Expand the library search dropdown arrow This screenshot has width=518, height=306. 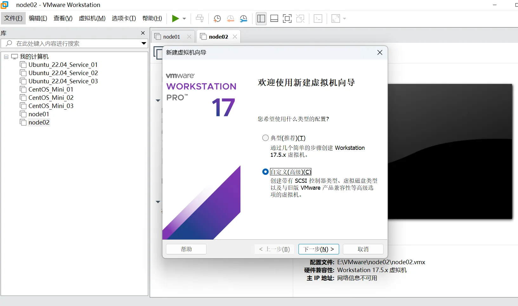click(144, 43)
